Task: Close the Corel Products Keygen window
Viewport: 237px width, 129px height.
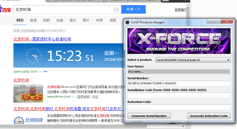Action: [227, 21]
